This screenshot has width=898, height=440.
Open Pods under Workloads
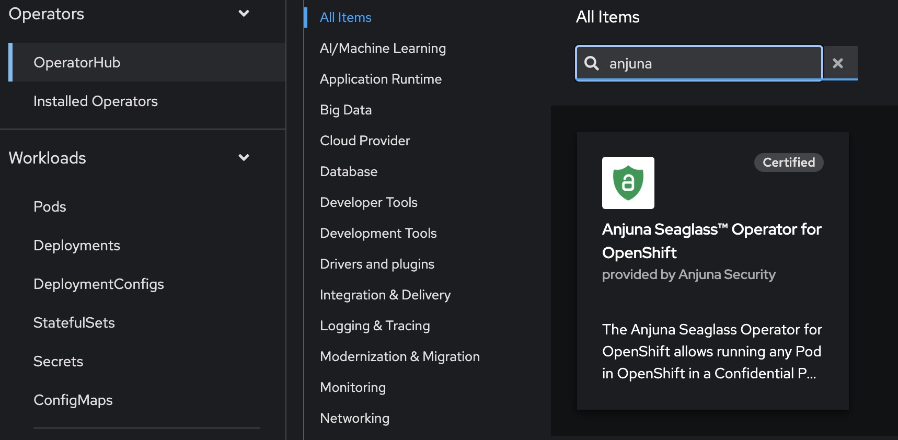coord(50,206)
